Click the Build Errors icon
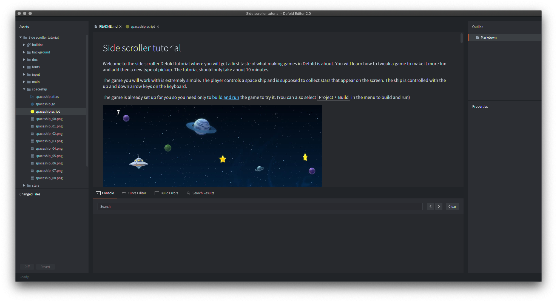The width and height of the screenshot is (557, 302). pos(157,193)
